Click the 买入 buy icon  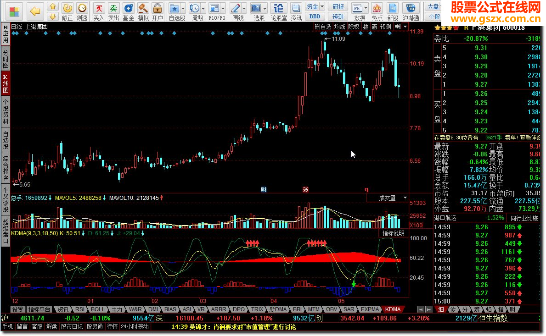tap(99, 11)
